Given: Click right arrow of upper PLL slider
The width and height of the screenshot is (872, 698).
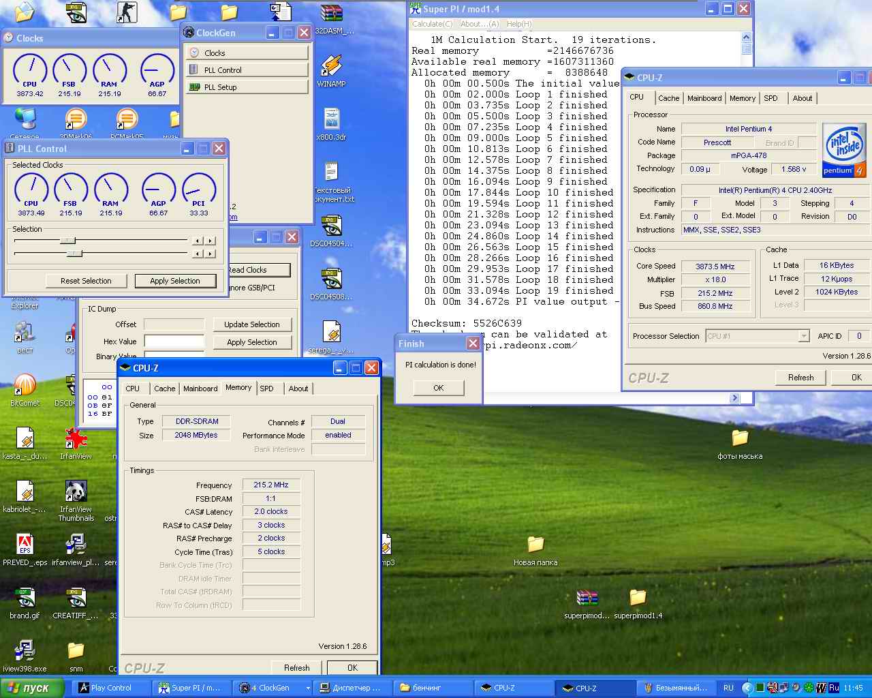Looking at the screenshot, I should pyautogui.click(x=211, y=241).
